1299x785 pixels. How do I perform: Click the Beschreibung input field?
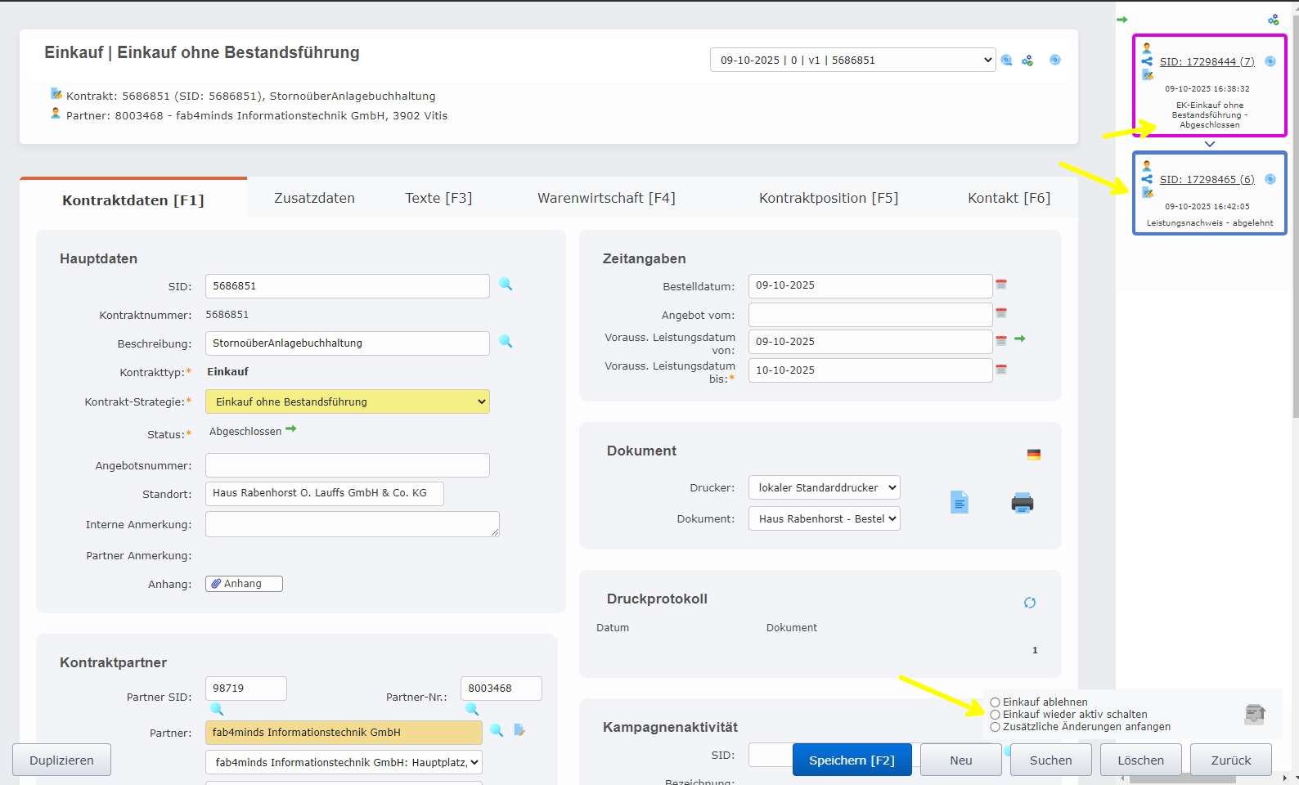pos(347,343)
